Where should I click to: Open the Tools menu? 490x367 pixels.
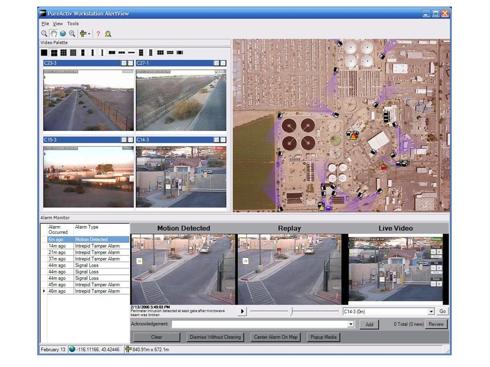(73, 23)
